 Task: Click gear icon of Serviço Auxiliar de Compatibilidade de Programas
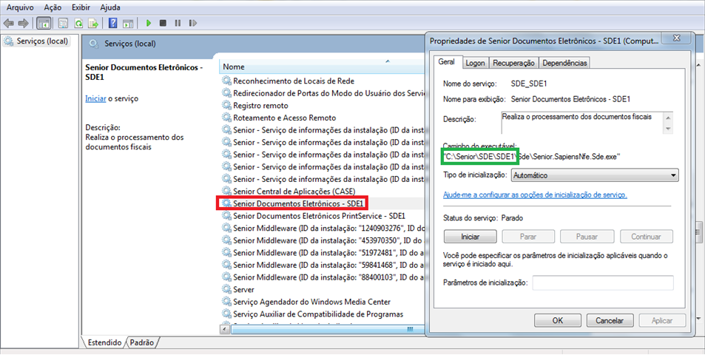click(x=226, y=314)
